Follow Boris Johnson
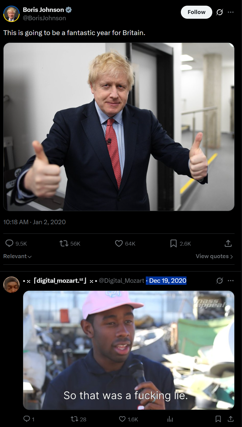The height and width of the screenshot is (427, 242). tap(196, 12)
